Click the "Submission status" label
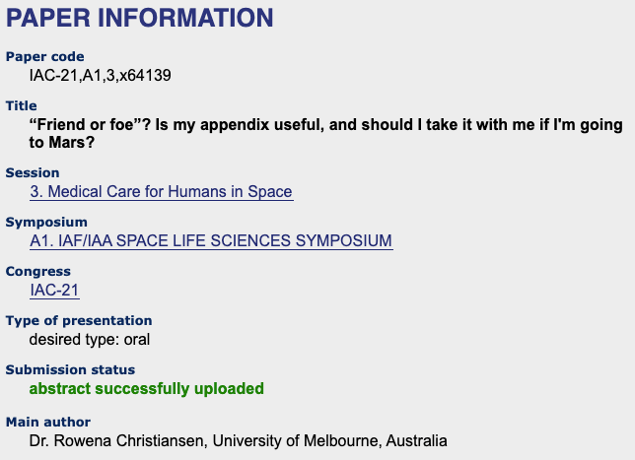The width and height of the screenshot is (635, 460). click(70, 370)
